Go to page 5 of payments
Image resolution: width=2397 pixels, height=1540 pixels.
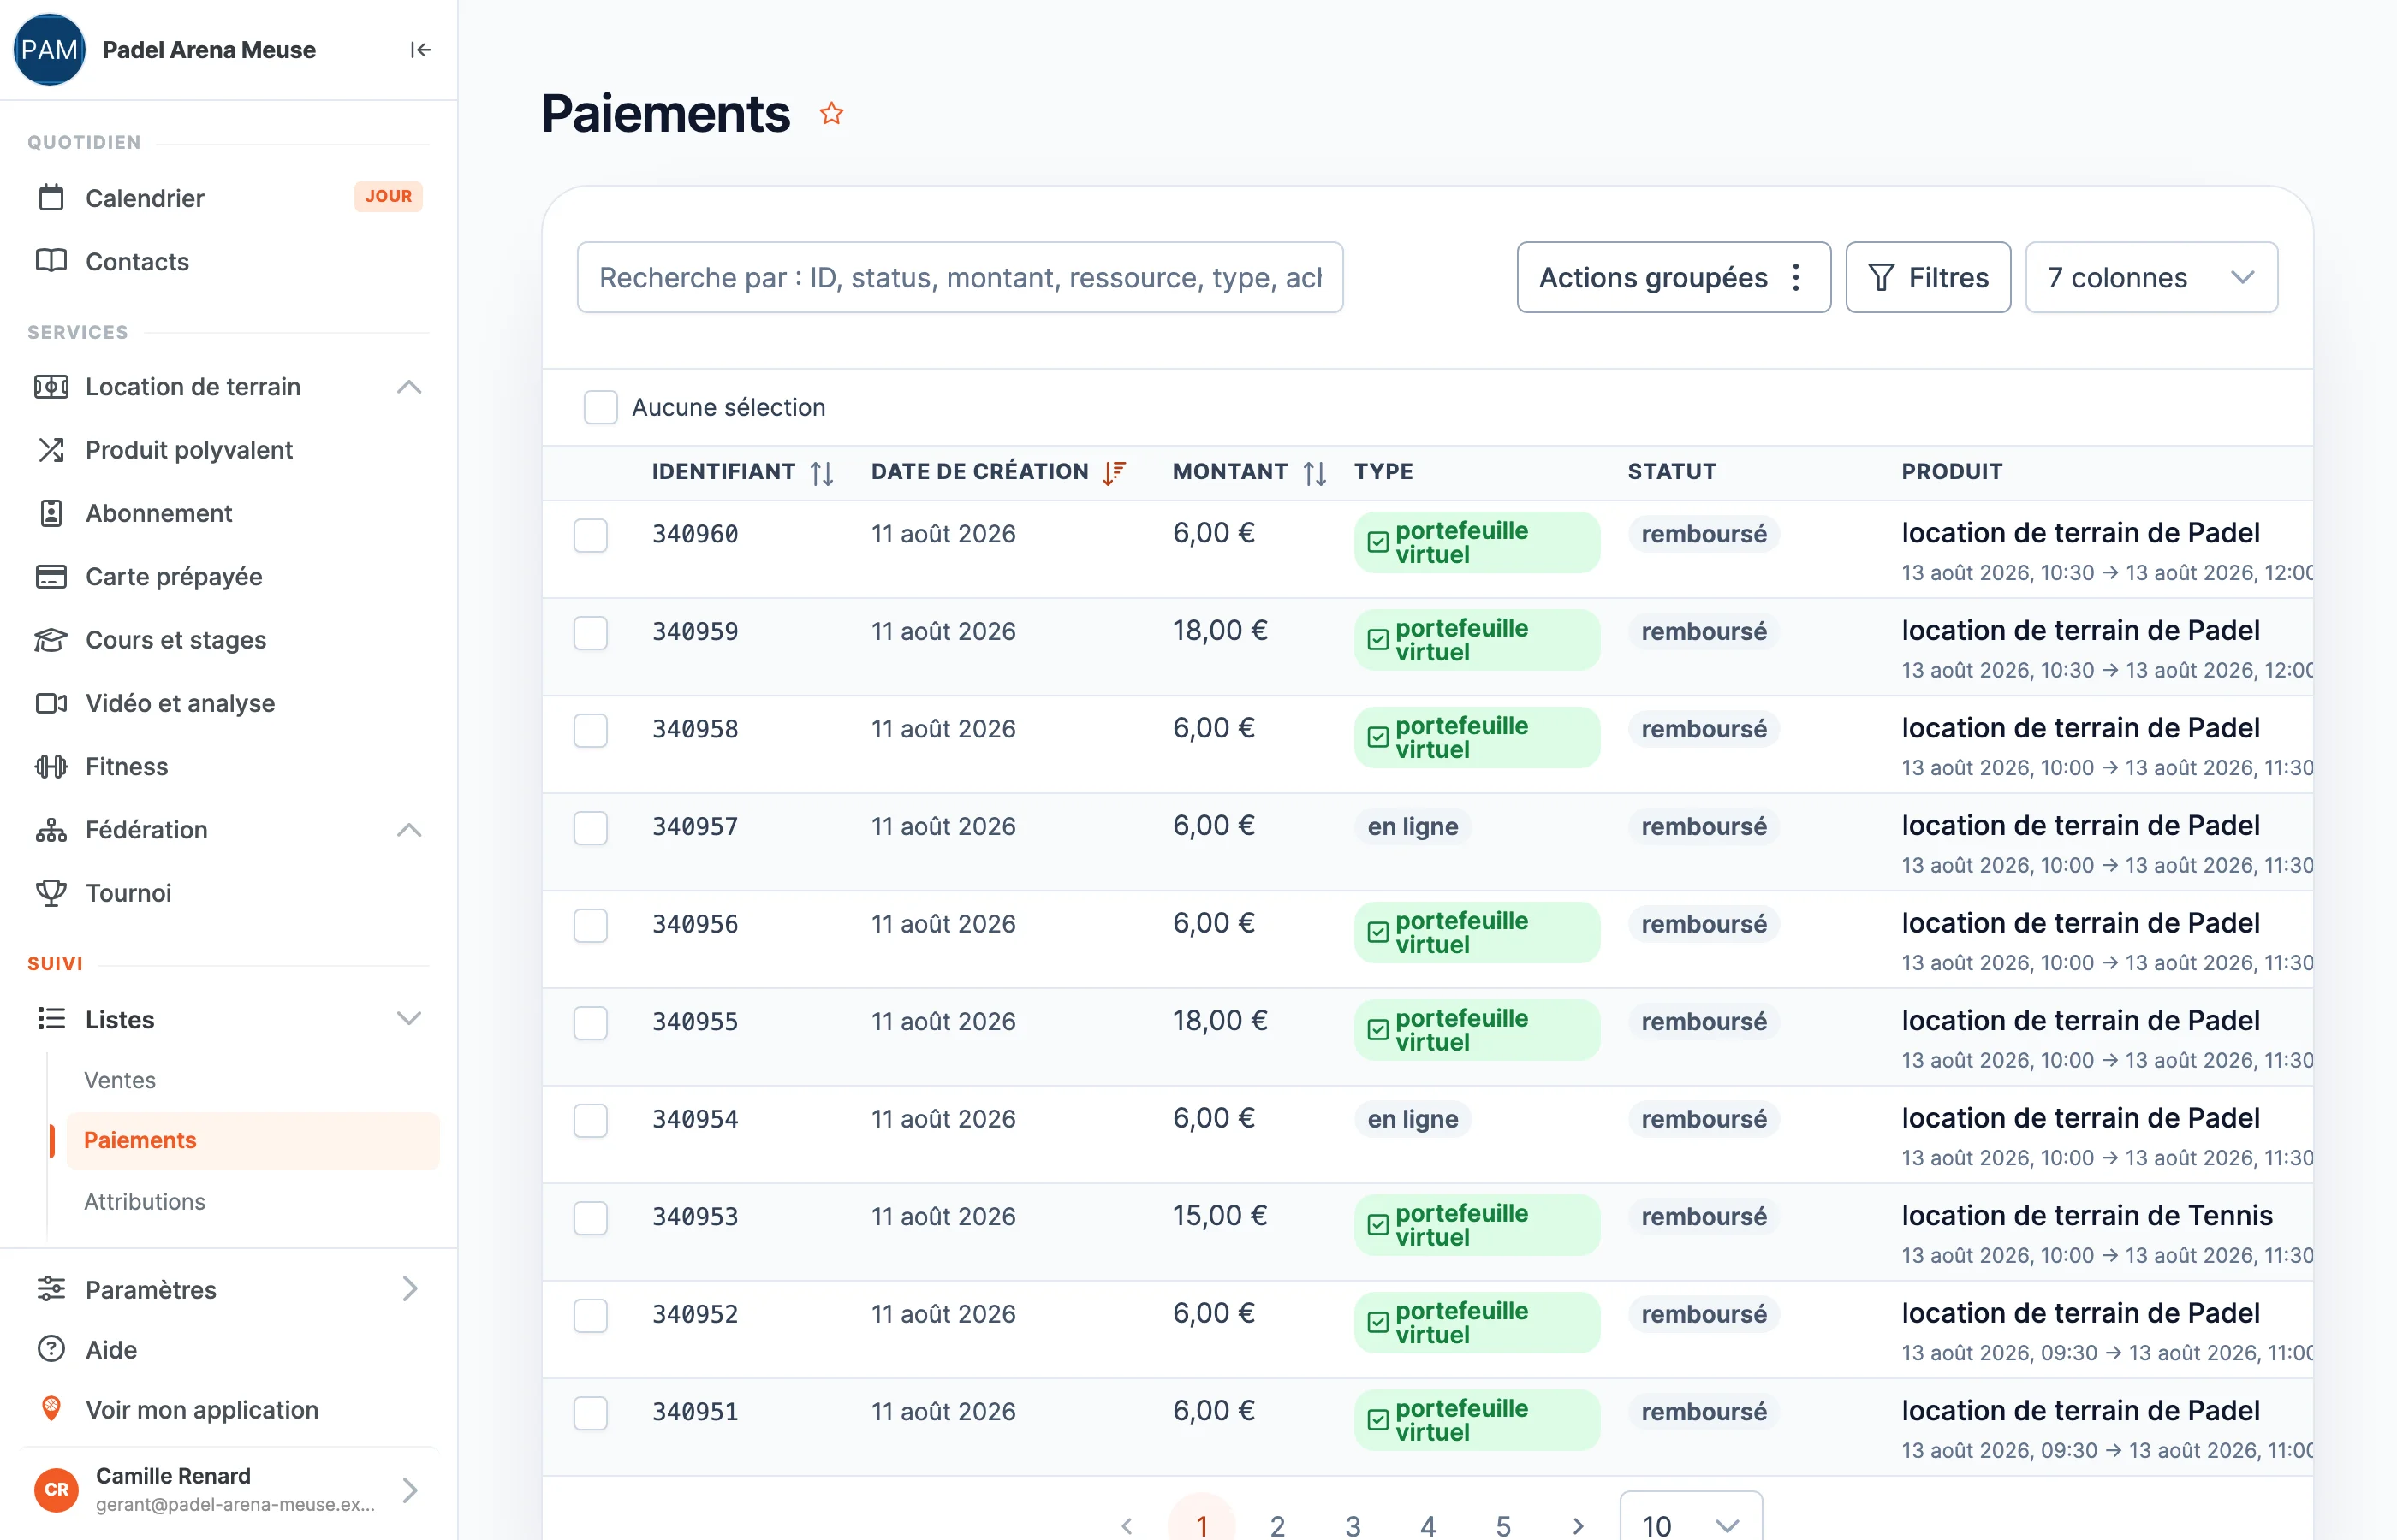[1502, 1525]
